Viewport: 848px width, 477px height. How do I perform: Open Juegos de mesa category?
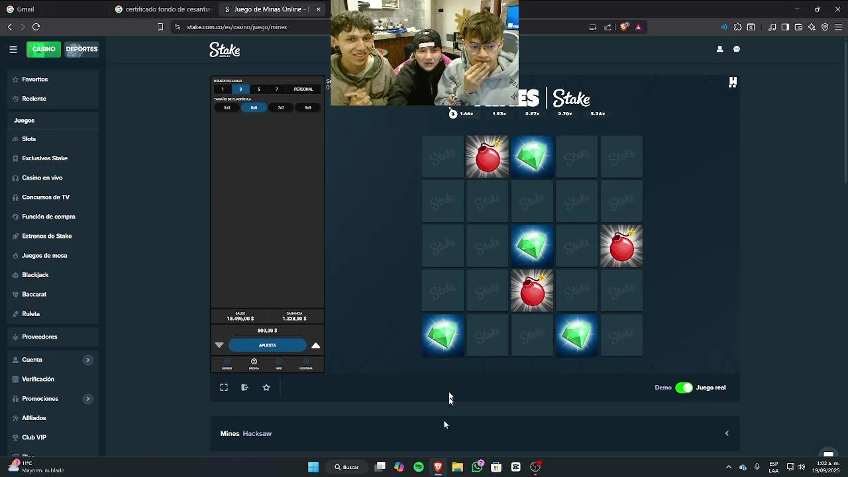pyautogui.click(x=53, y=256)
